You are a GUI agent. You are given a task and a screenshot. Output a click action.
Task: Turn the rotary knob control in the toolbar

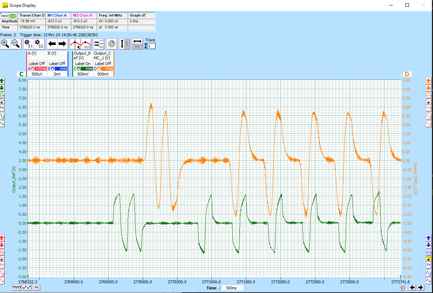111,44
